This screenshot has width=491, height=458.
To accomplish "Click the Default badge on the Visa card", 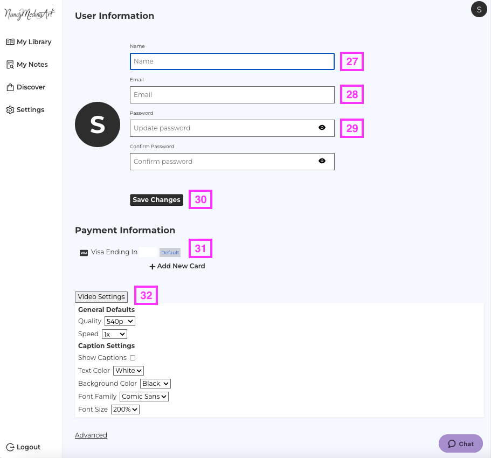I will point(170,253).
